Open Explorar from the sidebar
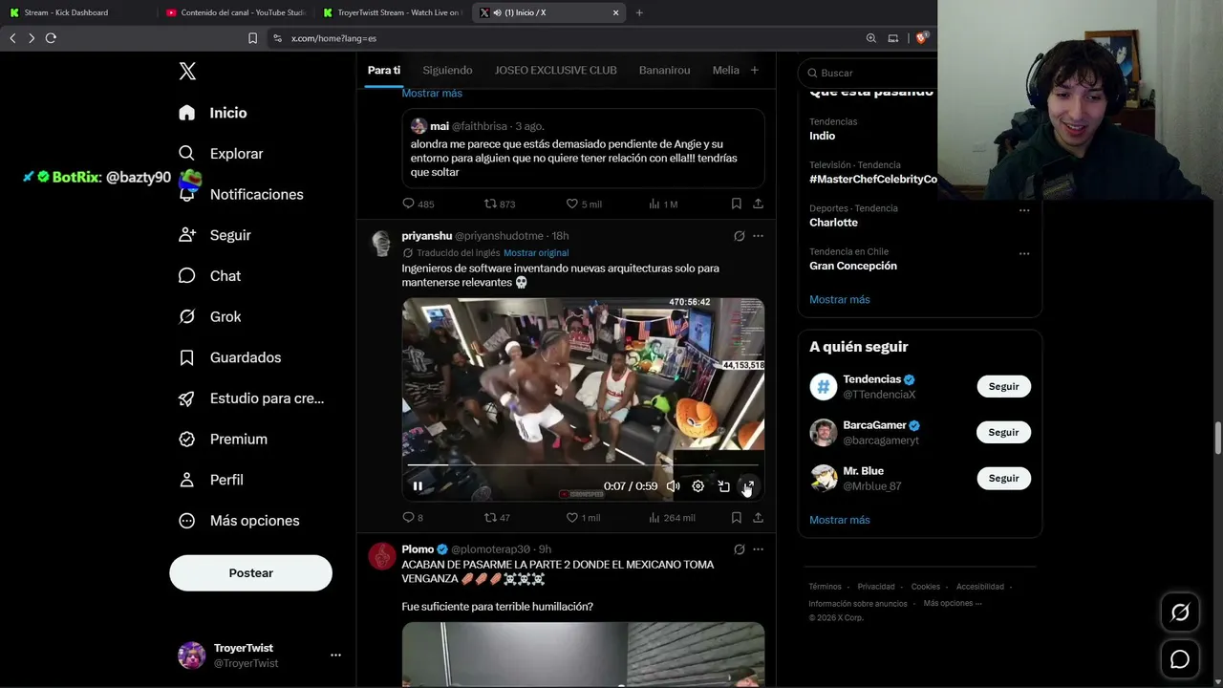The width and height of the screenshot is (1223, 688). 221,154
